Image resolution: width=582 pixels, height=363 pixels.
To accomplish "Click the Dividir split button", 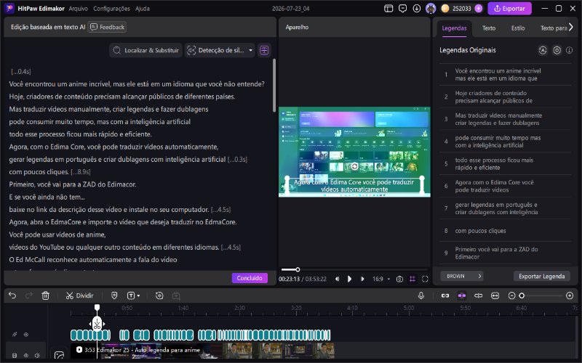I will coord(79,295).
